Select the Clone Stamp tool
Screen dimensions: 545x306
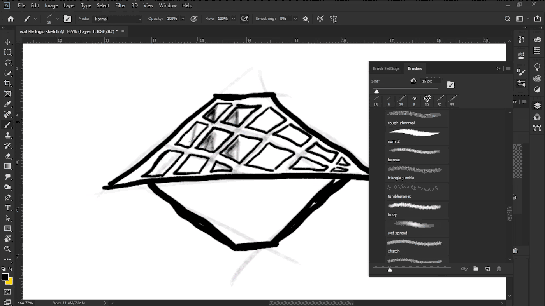click(7, 136)
